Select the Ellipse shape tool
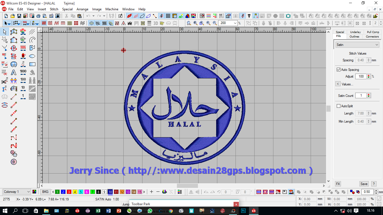Image resolution: width=383 pixels, height=215 pixels. coord(32,56)
